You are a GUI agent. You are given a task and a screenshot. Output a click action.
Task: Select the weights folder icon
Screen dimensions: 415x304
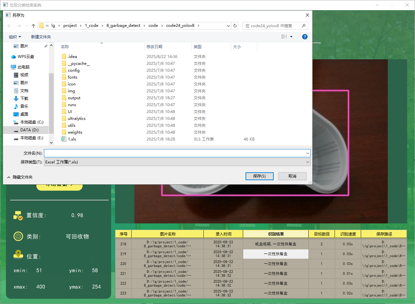tap(64, 132)
